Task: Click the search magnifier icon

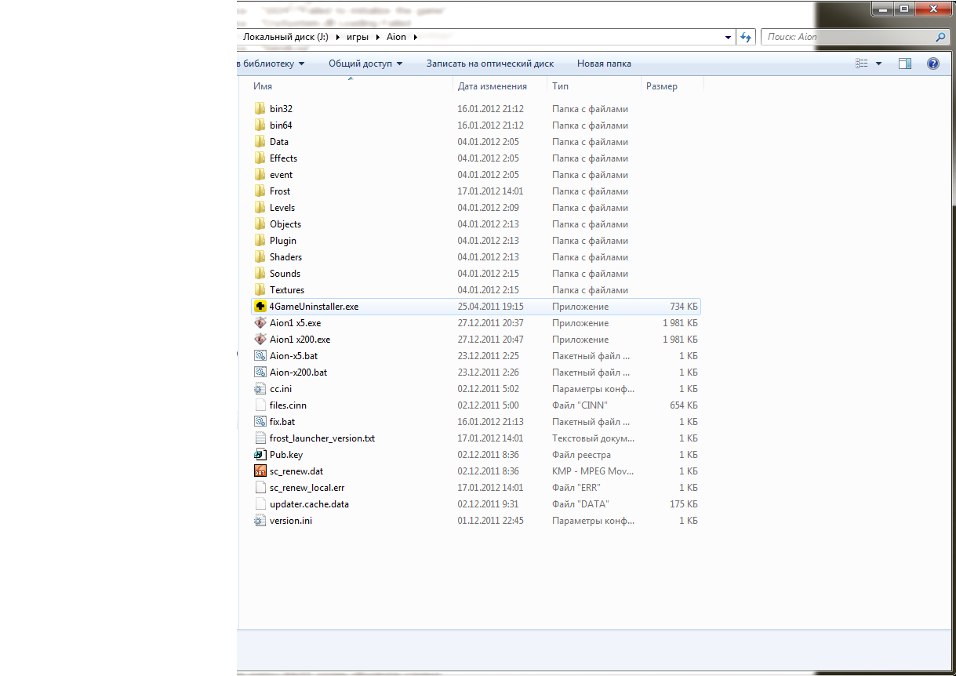Action: 940,37
